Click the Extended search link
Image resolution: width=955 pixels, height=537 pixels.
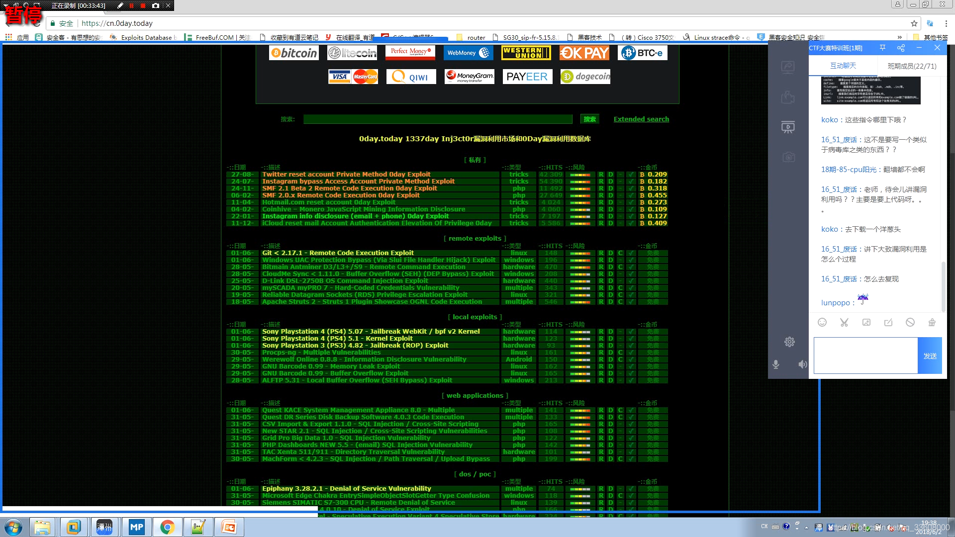[641, 119]
